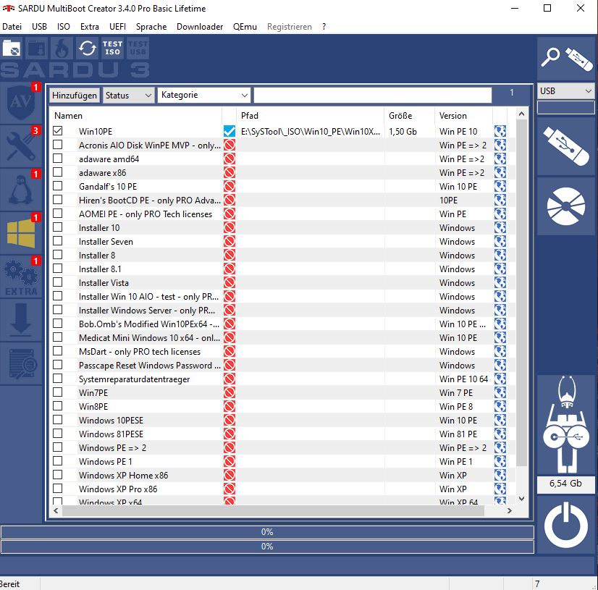The height and width of the screenshot is (590, 598).
Task: Open the ISO menu
Action: 63,27
